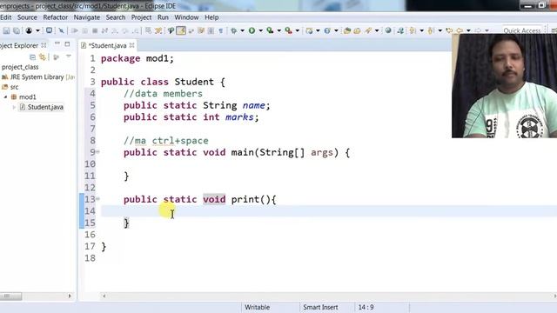Image resolution: width=557 pixels, height=313 pixels.
Task: Click the Open Type folder icon
Action: click(347, 31)
